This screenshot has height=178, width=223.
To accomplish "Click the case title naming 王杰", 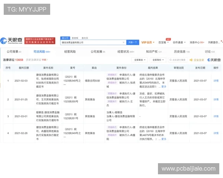I will [48, 99].
